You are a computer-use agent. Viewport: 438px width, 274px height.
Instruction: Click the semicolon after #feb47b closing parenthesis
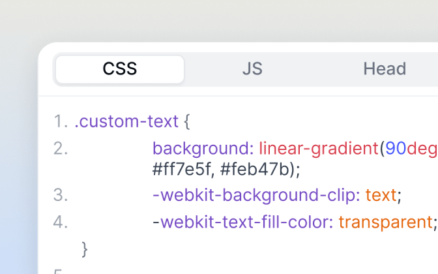pos(298,170)
